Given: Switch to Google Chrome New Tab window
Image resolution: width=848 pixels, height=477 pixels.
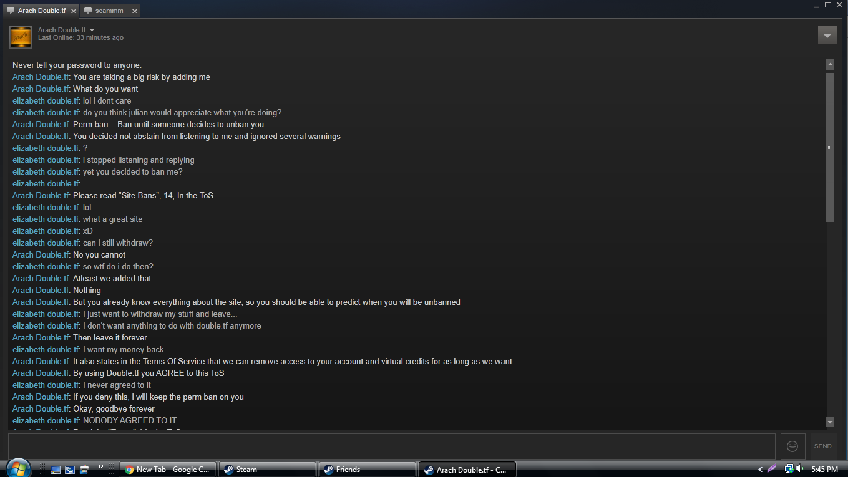Looking at the screenshot, I should click(x=168, y=470).
